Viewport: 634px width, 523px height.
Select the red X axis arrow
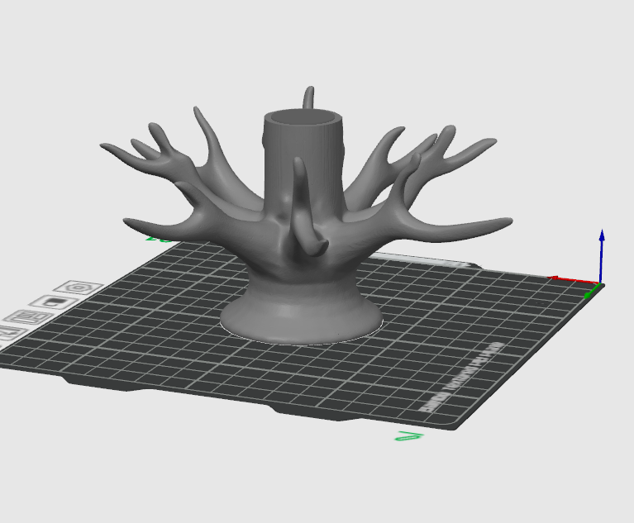click(574, 280)
